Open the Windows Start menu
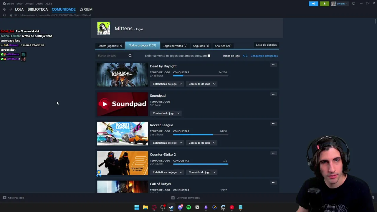Screen dimensions: 377x212 [x=137, y=207]
